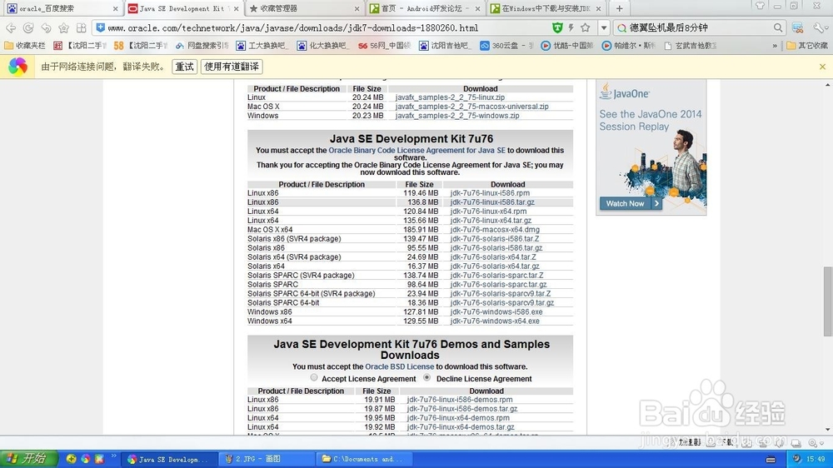Dismiss the translation failure bar with X

(x=822, y=67)
